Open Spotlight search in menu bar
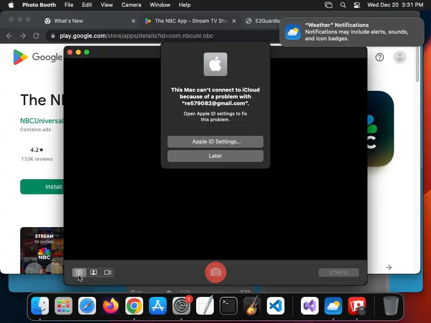Viewport: 431px width, 323px height. [x=343, y=5]
